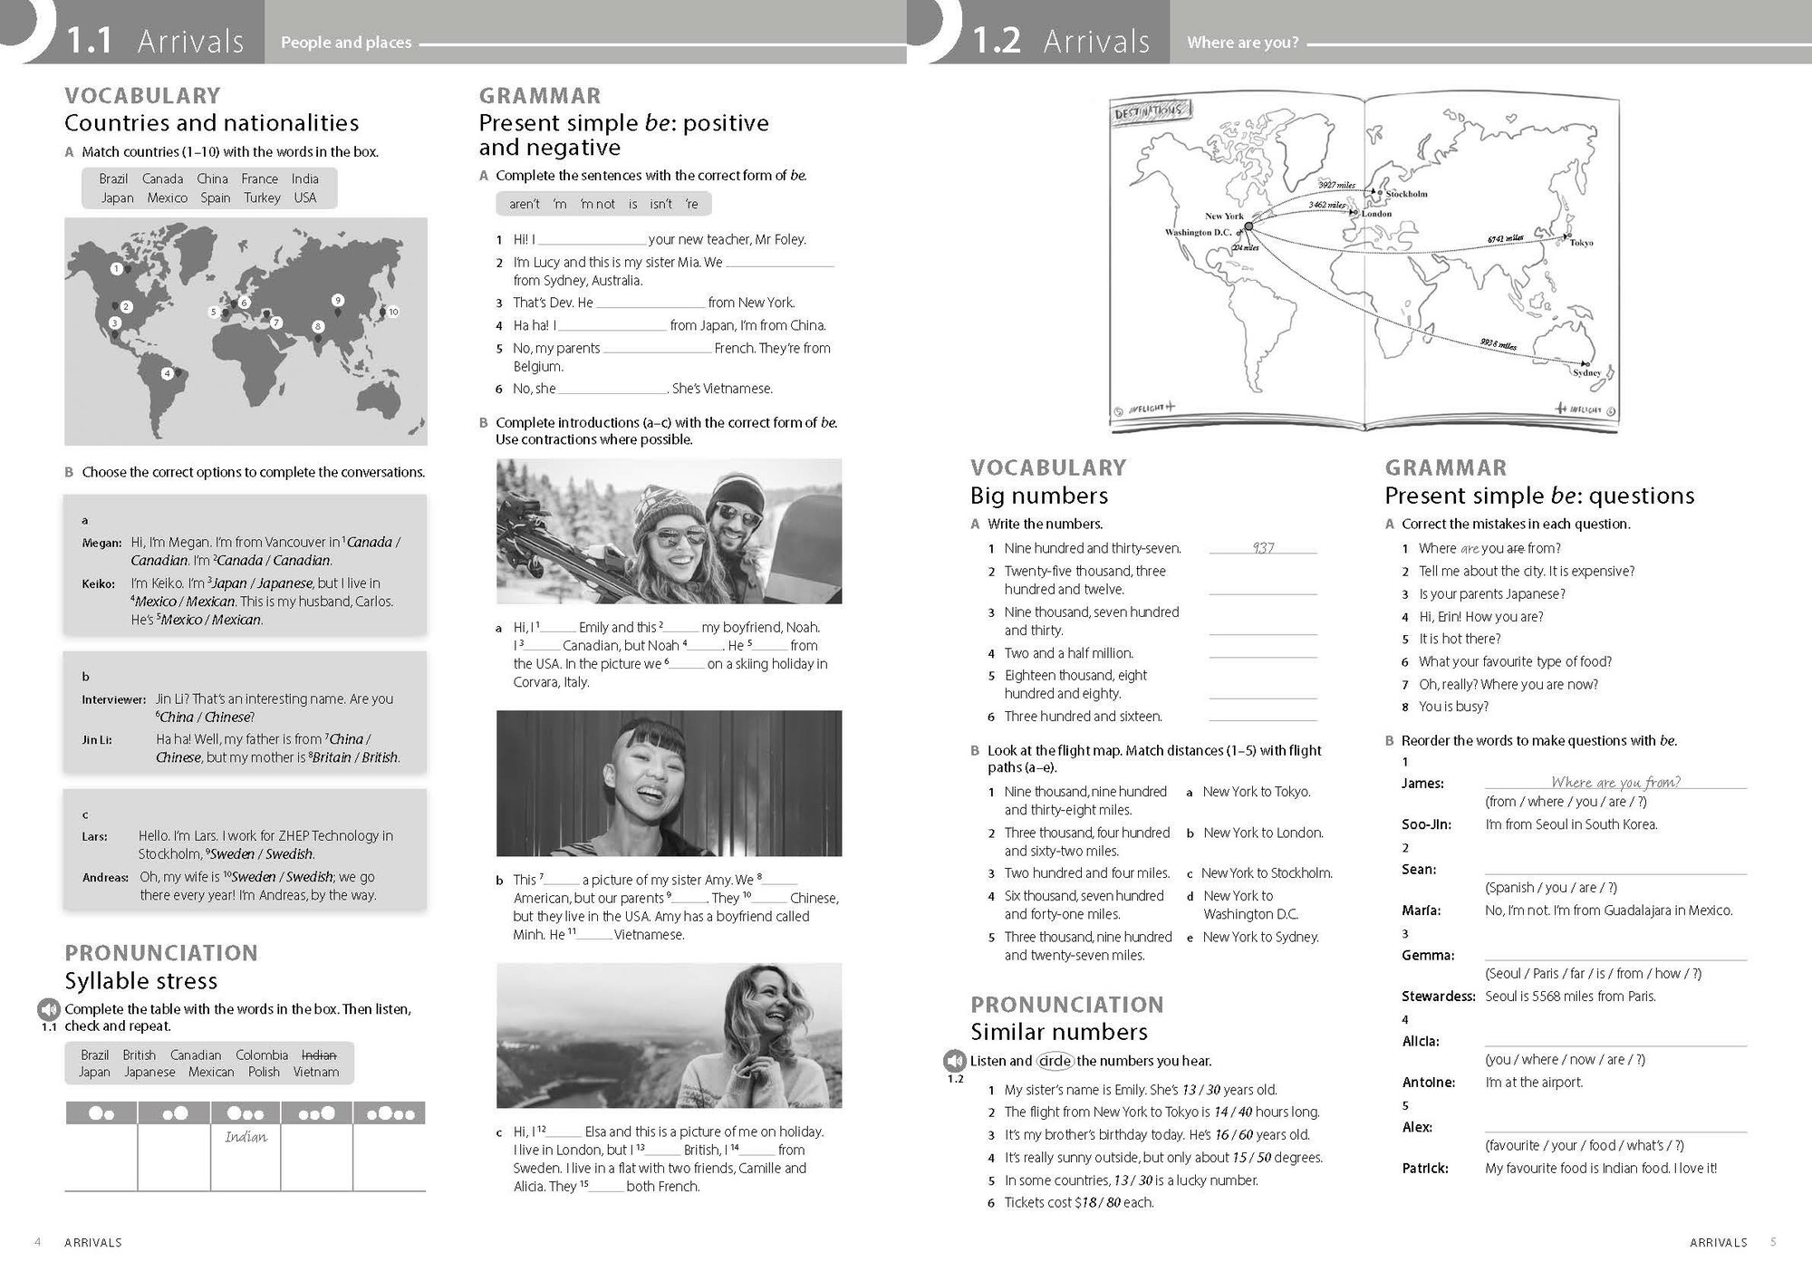
Task: Click the 1.1 Arrivals section header
Action: pyautogui.click(x=155, y=41)
